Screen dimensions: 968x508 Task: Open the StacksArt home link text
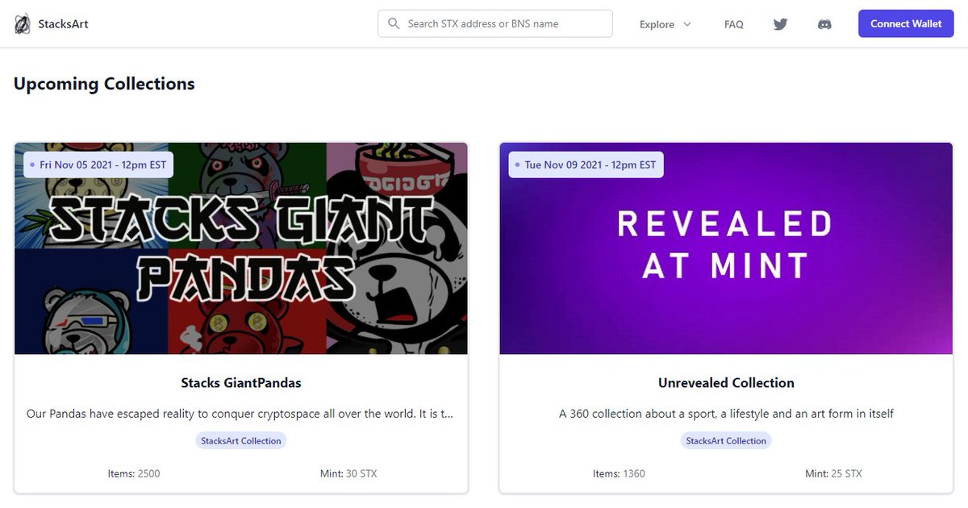[63, 24]
